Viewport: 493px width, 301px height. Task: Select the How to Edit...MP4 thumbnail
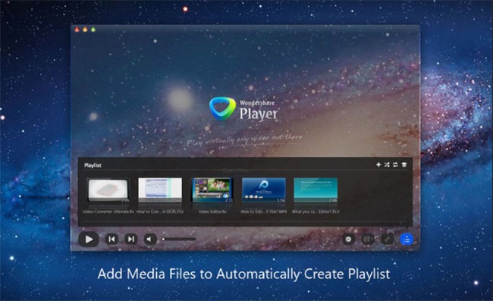coord(264,190)
